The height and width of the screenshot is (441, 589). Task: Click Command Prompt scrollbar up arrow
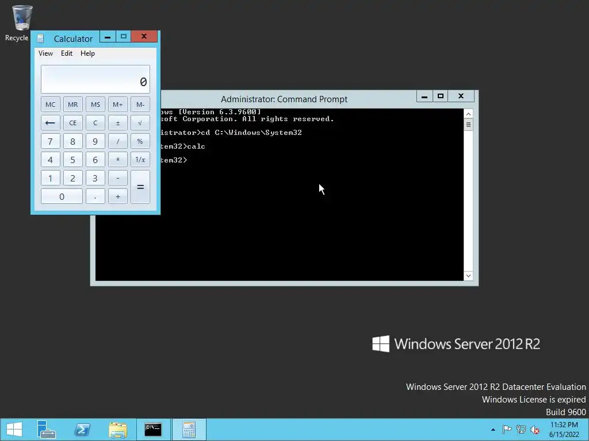(468, 114)
